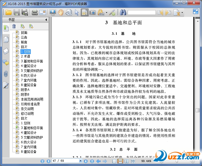Open the 引用标准名录 bookmark
This screenshot has height=166, width=202.
click(x=31, y=104)
